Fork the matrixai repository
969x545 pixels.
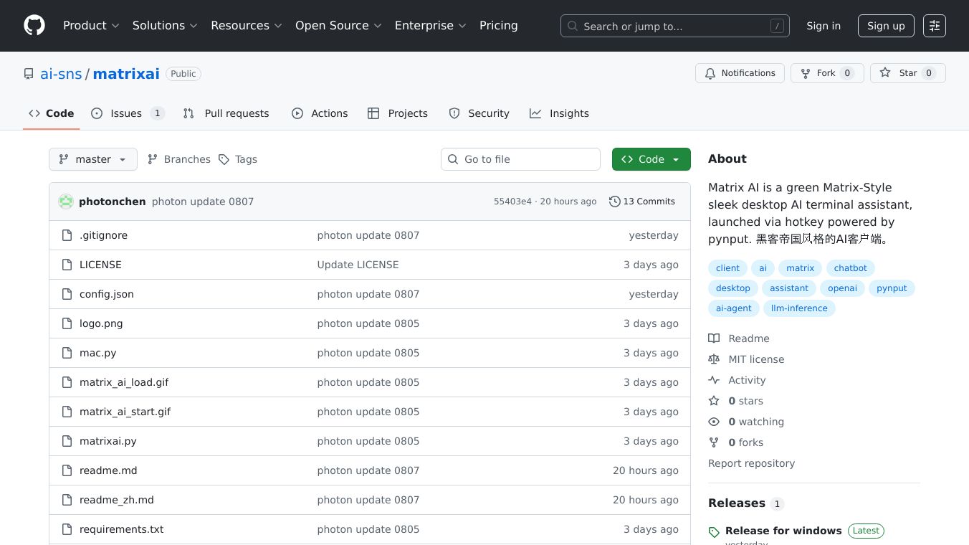826,73
